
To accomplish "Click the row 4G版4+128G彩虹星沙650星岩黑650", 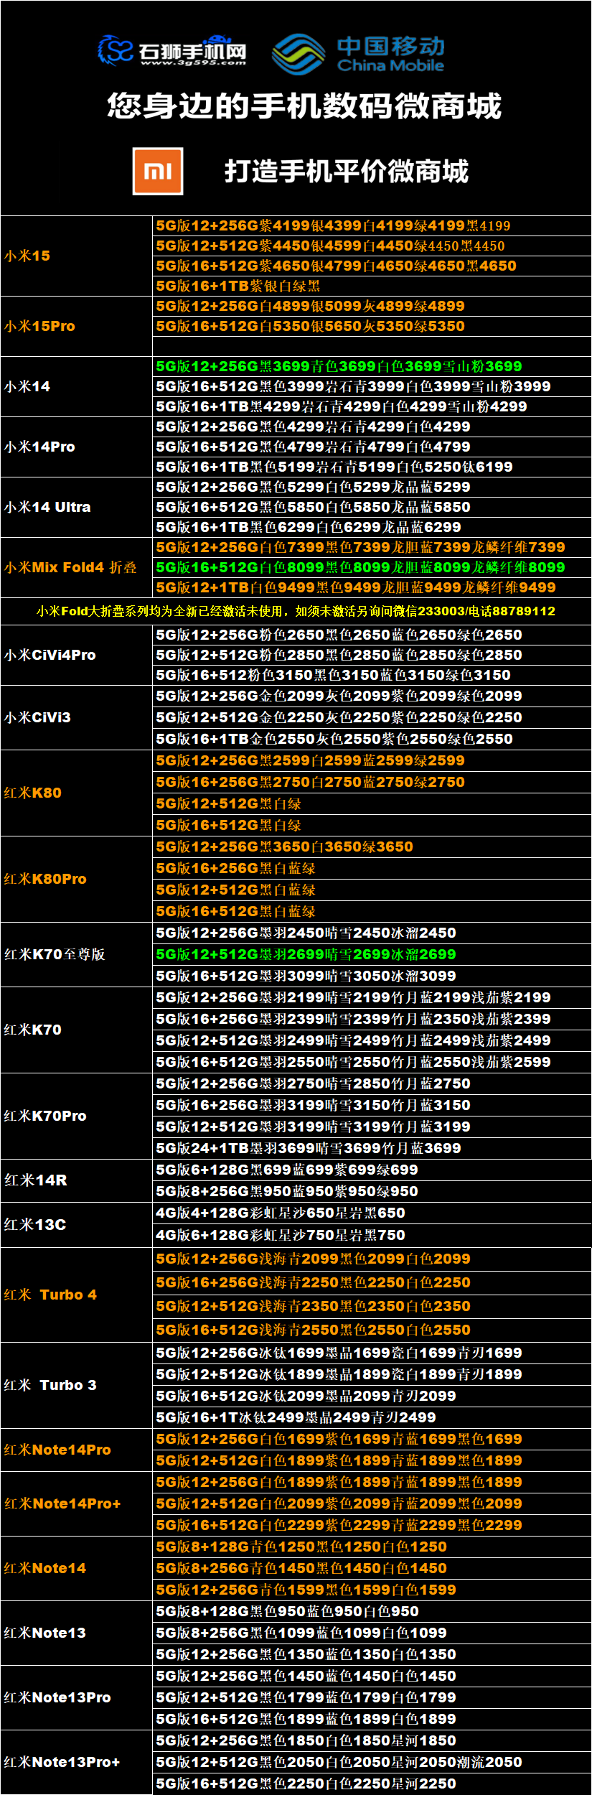I will [372, 1213].
